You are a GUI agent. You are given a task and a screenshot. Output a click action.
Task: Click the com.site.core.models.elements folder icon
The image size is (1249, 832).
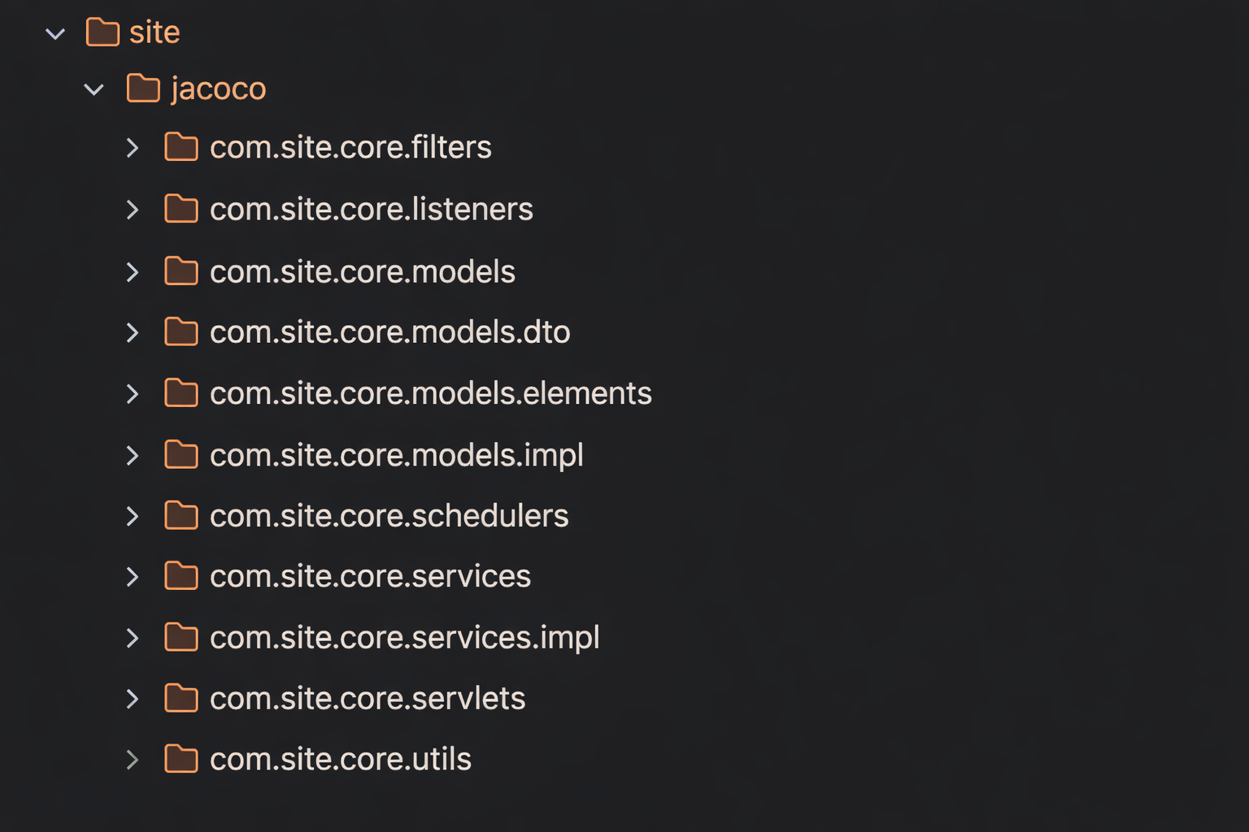(181, 393)
